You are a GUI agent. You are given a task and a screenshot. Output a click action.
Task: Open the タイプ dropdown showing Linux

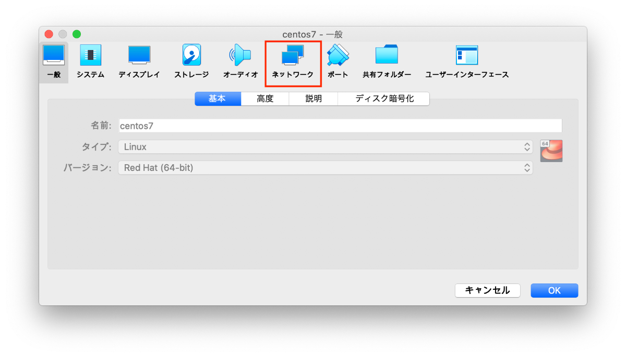[326, 147]
